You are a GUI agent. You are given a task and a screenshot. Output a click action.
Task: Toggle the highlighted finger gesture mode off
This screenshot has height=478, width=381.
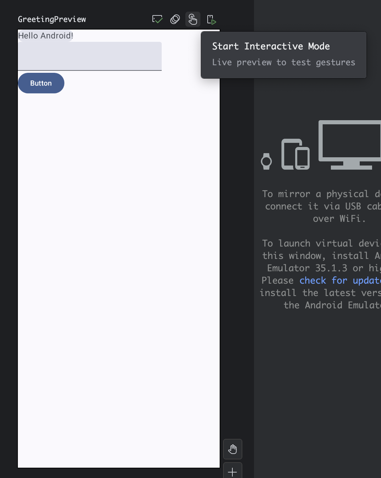[193, 19]
